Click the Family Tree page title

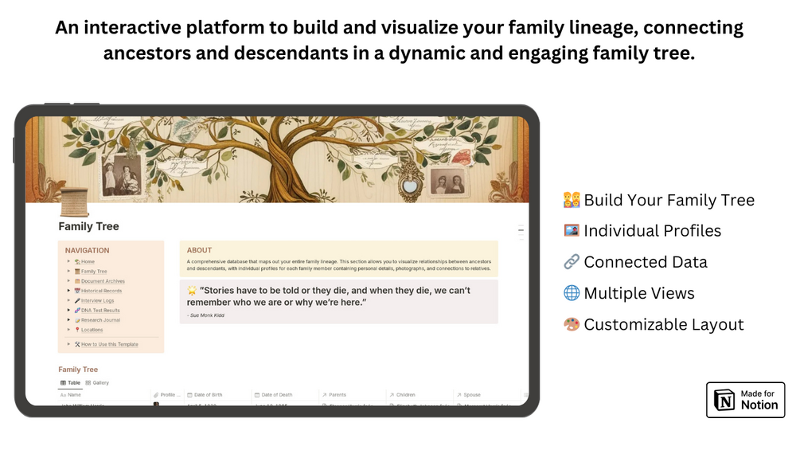click(89, 226)
